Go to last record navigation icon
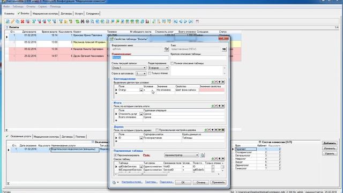 191,21
